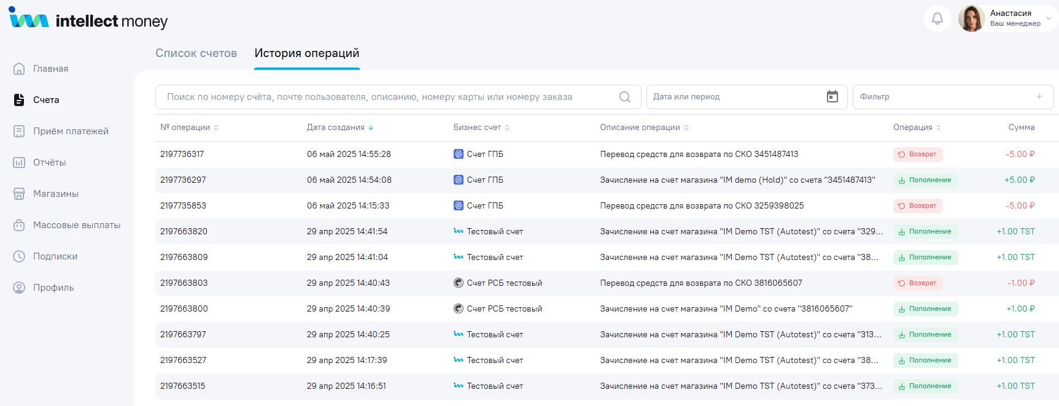The width and height of the screenshot is (1059, 406).
Task: Click the intellect money logo
Action: [88, 20]
